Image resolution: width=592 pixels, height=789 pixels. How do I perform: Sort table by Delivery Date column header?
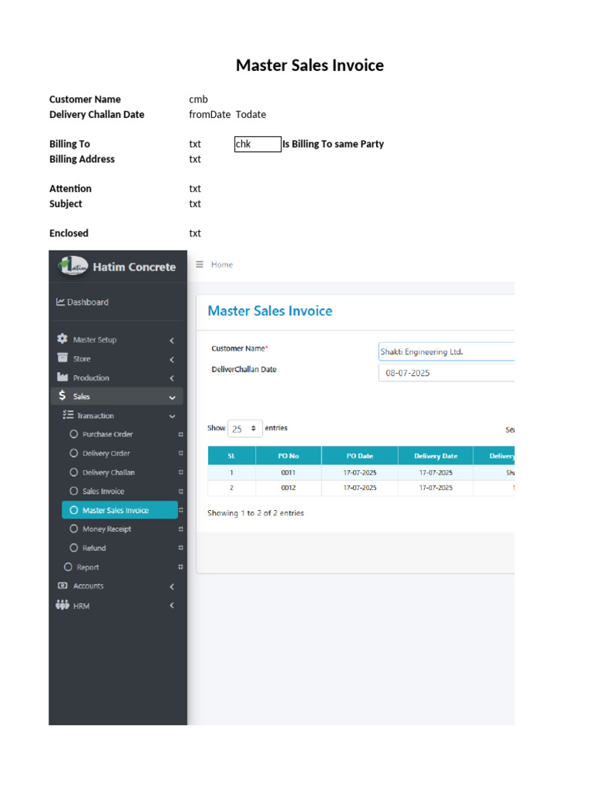436,455
